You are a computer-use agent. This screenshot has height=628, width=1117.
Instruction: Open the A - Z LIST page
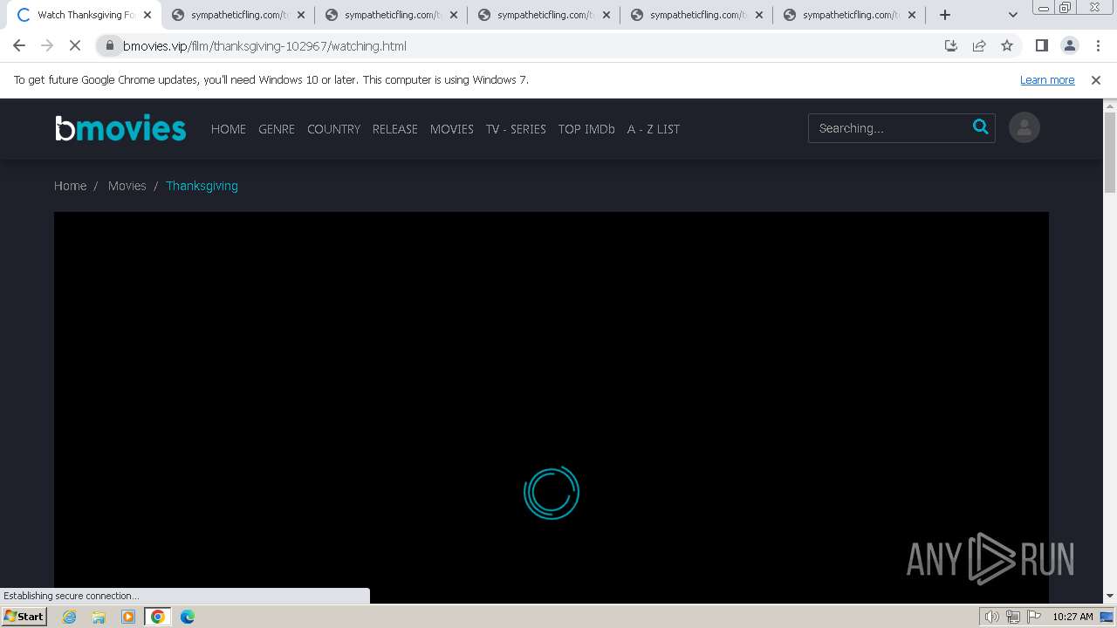pos(654,129)
